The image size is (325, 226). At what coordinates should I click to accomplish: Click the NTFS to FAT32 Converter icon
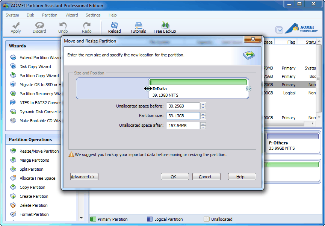(x=13, y=103)
